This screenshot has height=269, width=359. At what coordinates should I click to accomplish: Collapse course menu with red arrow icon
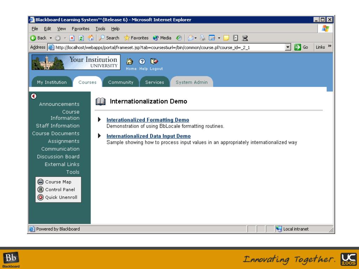point(34,96)
